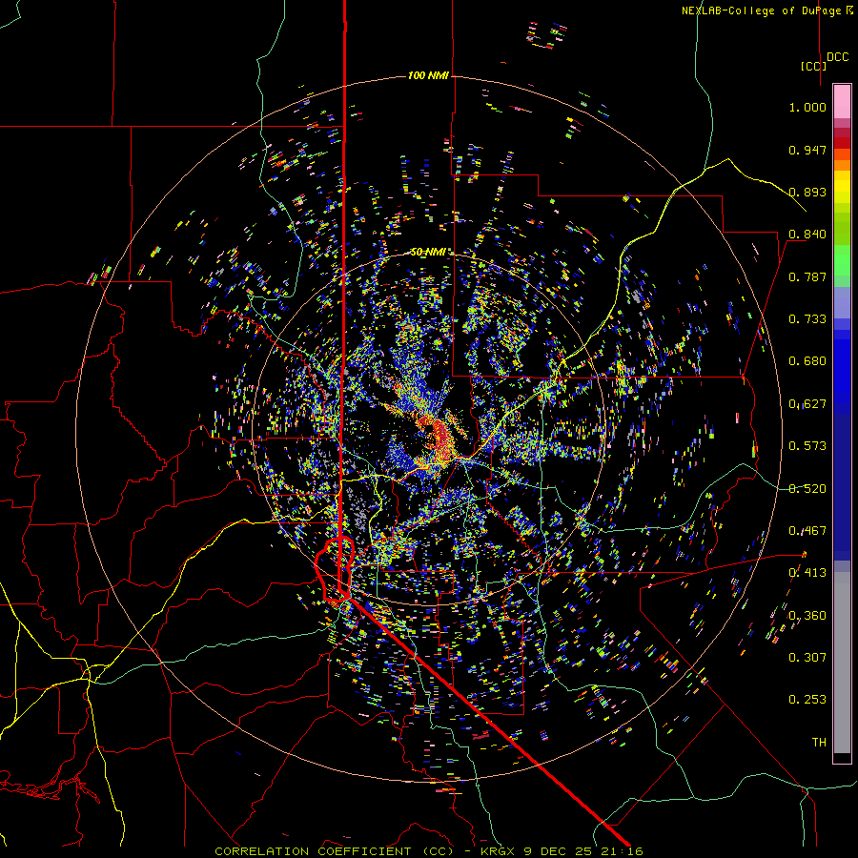Click the [CC] legend unit label
The height and width of the screenshot is (858, 858).
(813, 66)
